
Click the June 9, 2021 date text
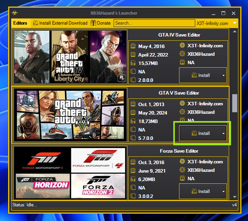point(152,171)
